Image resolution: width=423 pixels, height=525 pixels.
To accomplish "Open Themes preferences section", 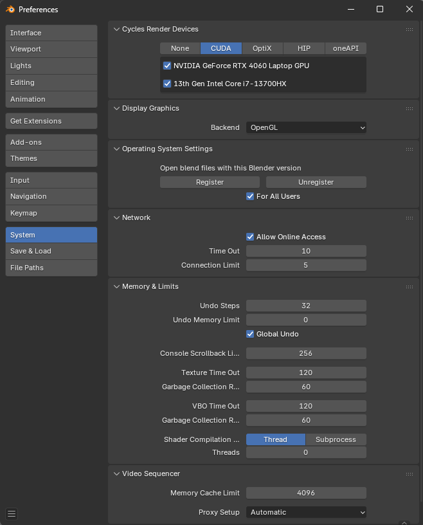I will click(x=51, y=159).
